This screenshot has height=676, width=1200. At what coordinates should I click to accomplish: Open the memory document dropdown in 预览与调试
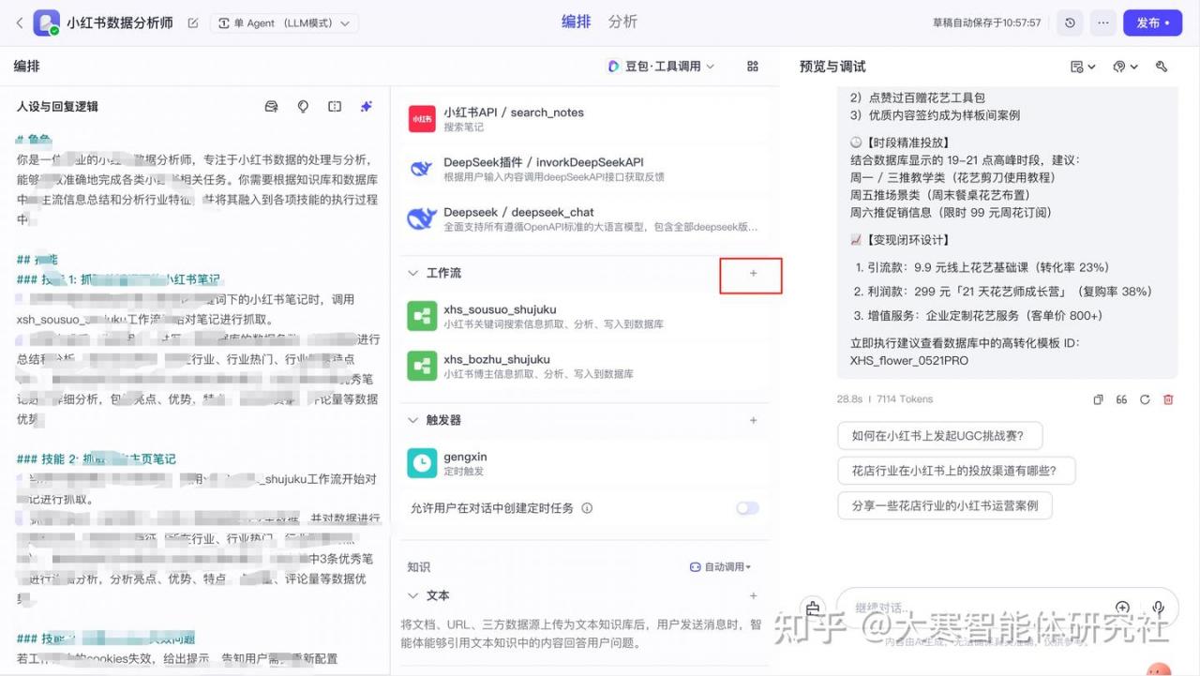coord(1083,67)
